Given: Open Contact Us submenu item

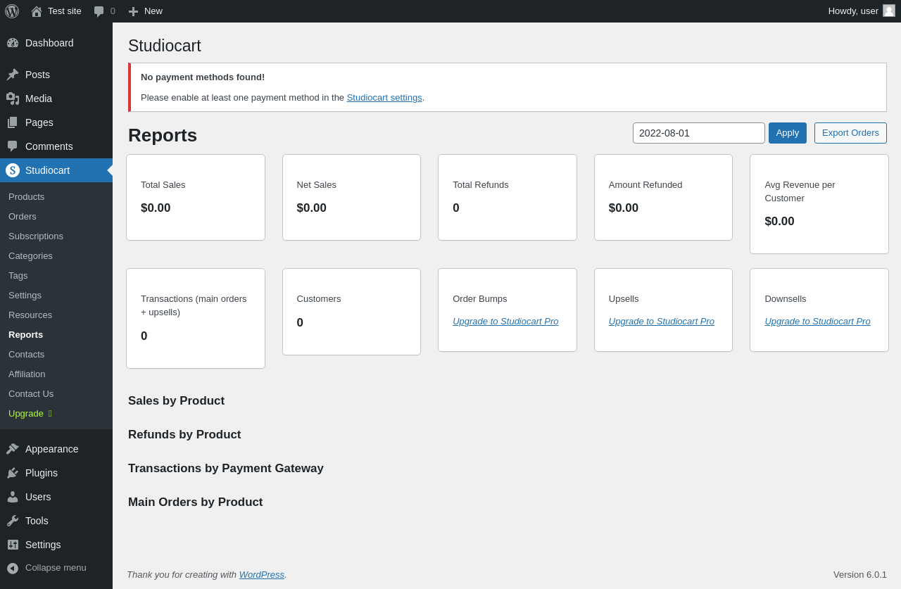Looking at the screenshot, I should coord(31,394).
